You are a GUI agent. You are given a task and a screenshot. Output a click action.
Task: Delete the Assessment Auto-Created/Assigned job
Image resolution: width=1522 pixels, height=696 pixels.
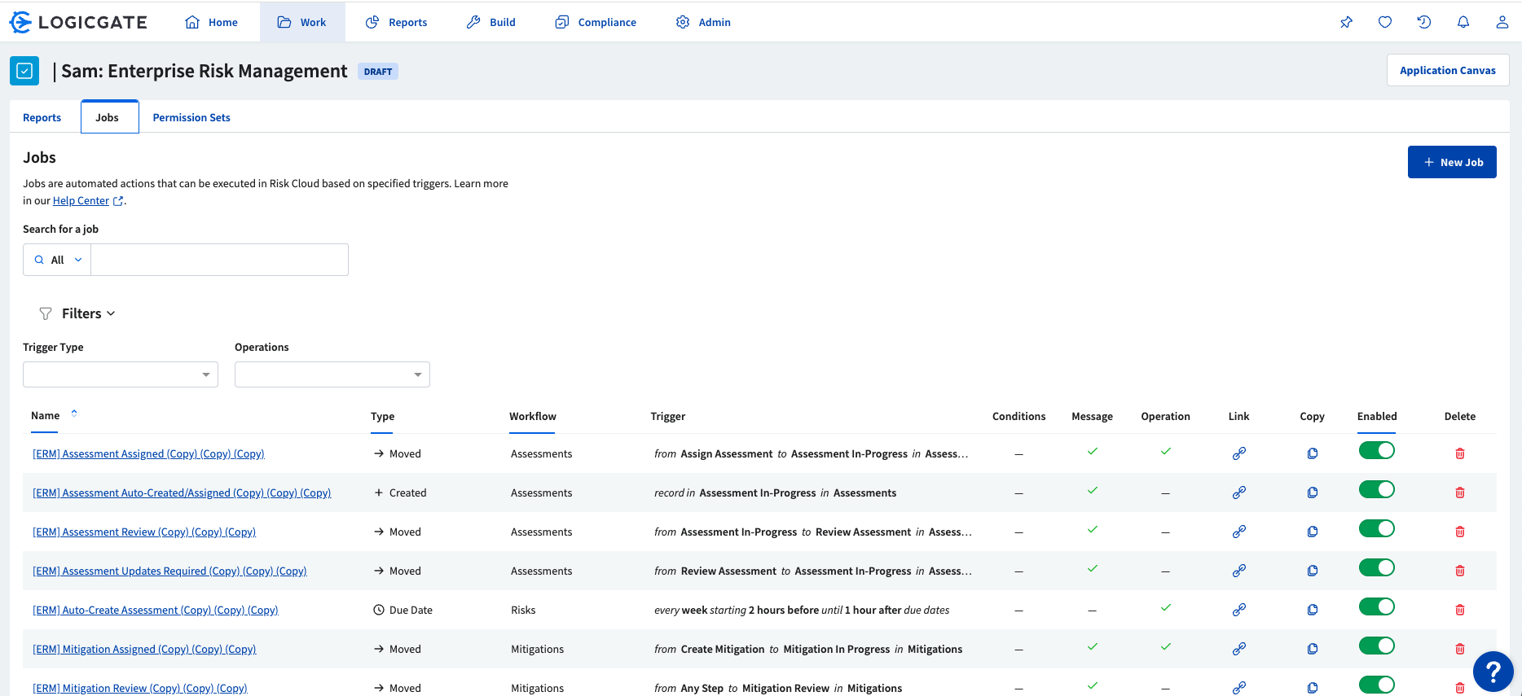(x=1460, y=492)
